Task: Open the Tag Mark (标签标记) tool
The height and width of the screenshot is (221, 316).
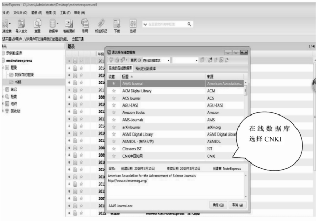Action: (x=101, y=26)
